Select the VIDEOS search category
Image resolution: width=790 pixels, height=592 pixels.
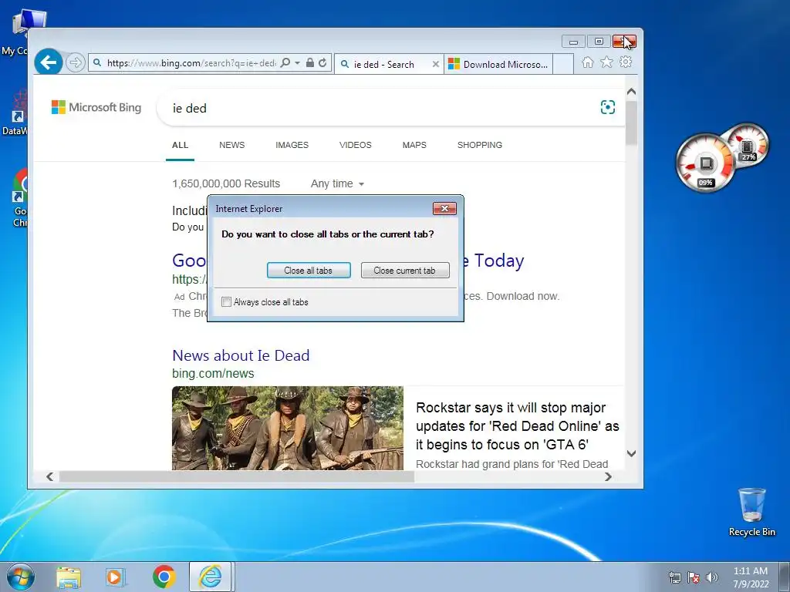click(355, 145)
